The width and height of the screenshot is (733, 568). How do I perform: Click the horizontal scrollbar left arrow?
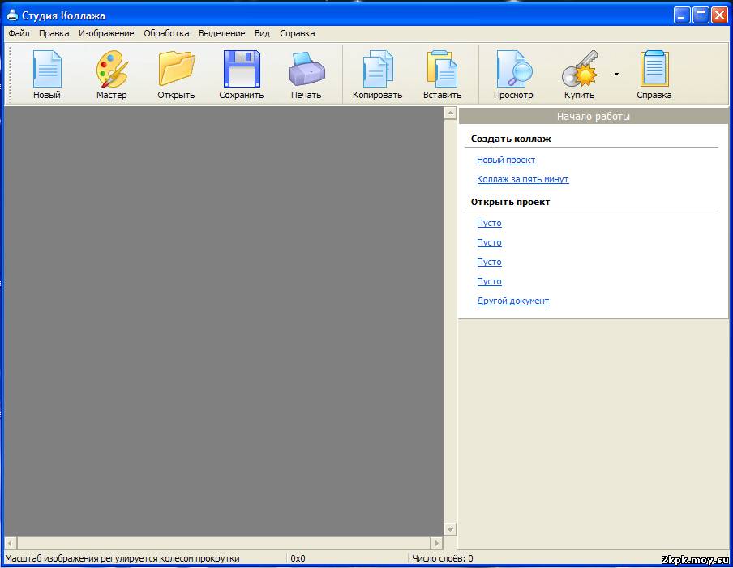[x=11, y=543]
